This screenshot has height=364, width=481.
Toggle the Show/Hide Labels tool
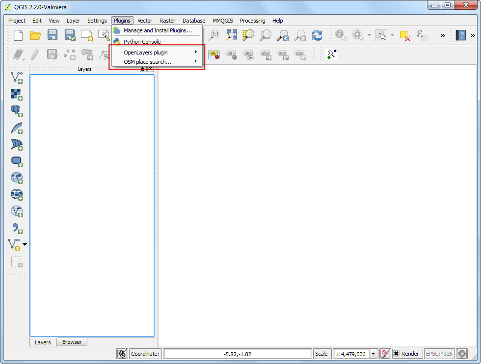248,54
